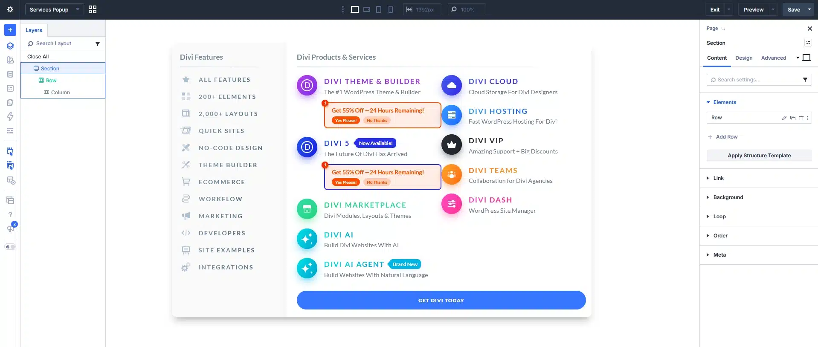Open Row element three-dot options
818x347 pixels.
[807, 118]
